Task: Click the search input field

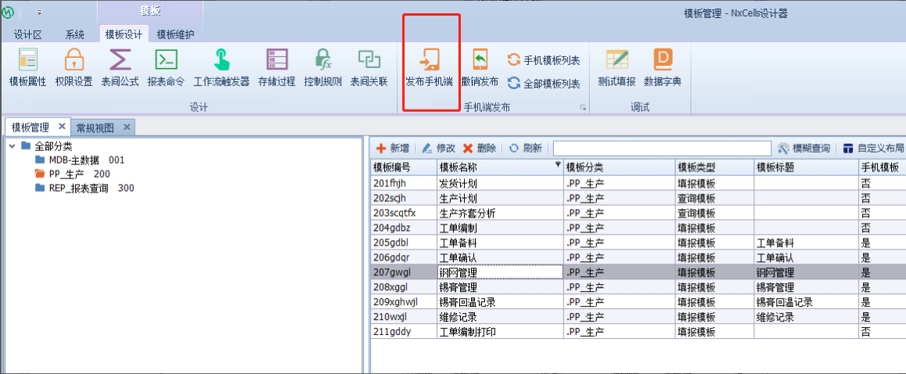Action: tap(662, 148)
